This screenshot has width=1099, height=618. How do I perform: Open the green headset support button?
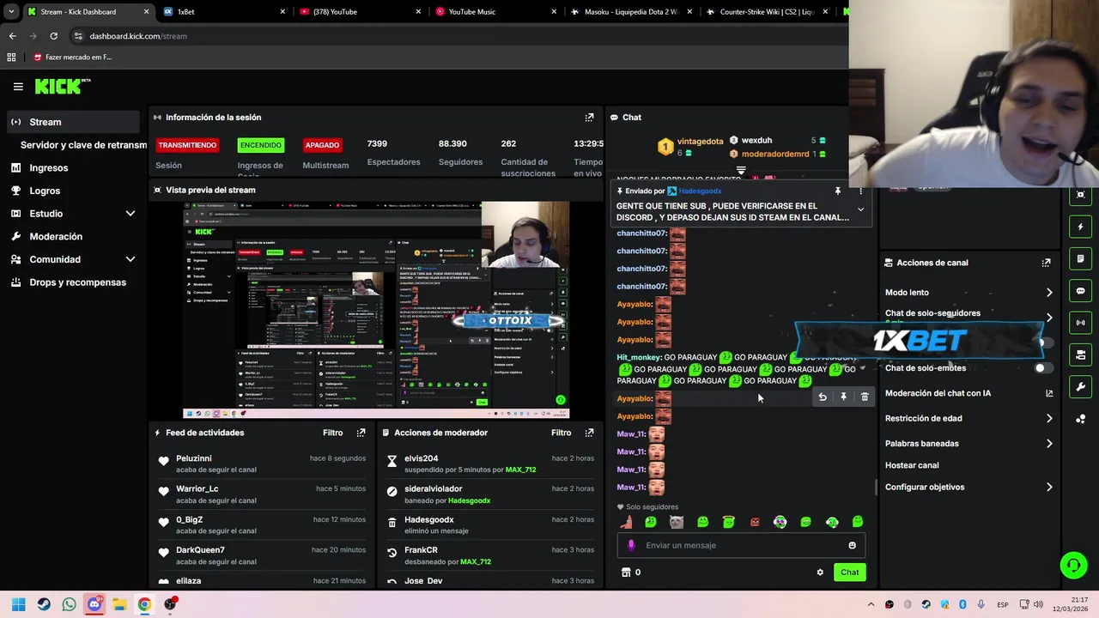coord(1073,565)
